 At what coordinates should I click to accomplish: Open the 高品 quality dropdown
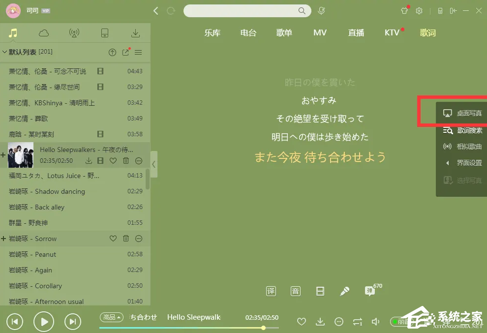pos(112,317)
